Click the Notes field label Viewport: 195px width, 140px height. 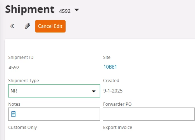(x=14, y=104)
